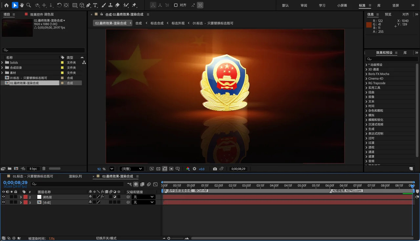Viewport: 420px width, 241px height.
Task: Select the Puppet Pin tool
Action: coord(134,5)
